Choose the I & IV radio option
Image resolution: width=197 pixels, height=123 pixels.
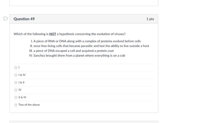(x=16, y=75)
